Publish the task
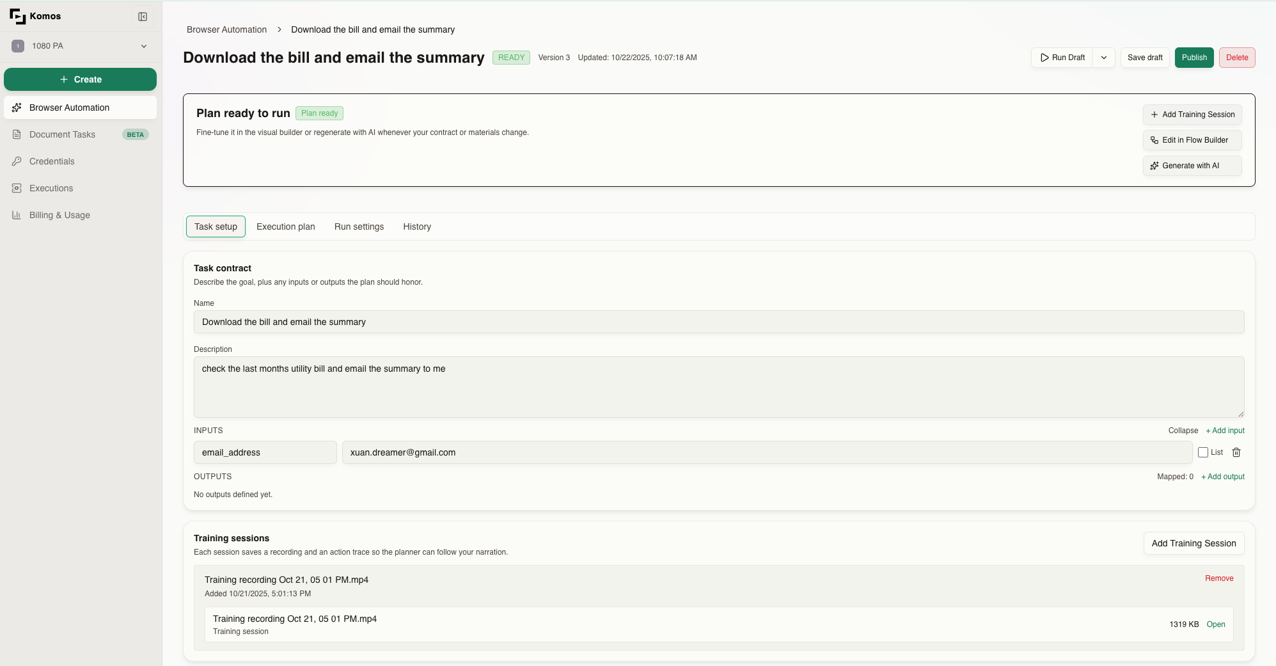 (x=1193, y=58)
